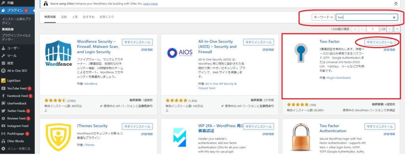Click the Reviews Feed icon
This screenshot has height=168, width=405.
(x=3, y=119)
